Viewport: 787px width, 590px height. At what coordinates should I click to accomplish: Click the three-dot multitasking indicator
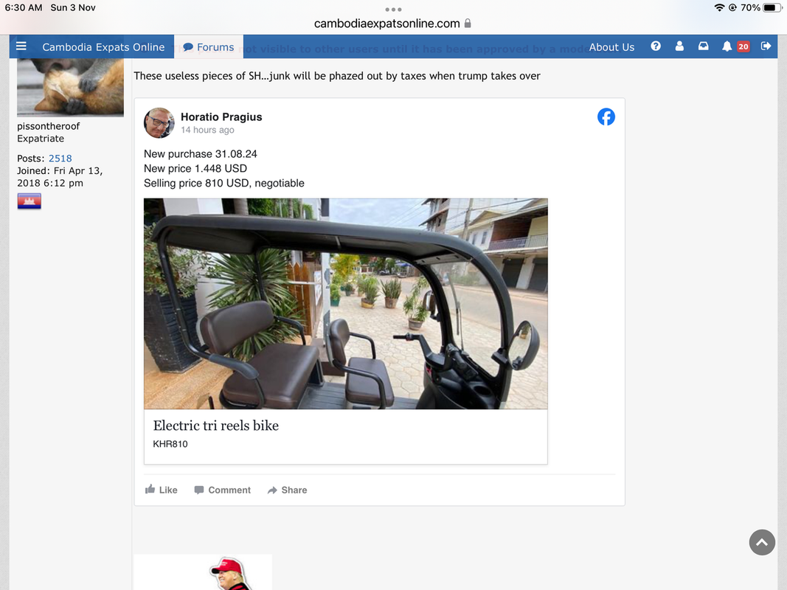[394, 10]
